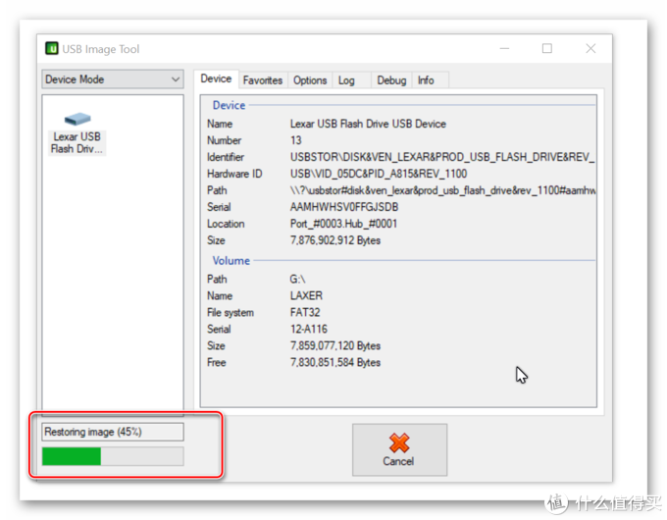The image size is (667, 520).
Task: Click the 'Location' field label
Action: (x=226, y=224)
